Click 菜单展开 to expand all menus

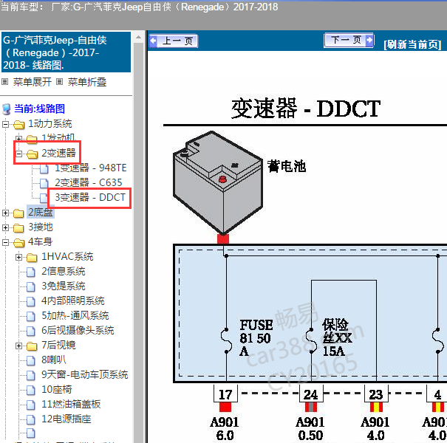pos(33,82)
